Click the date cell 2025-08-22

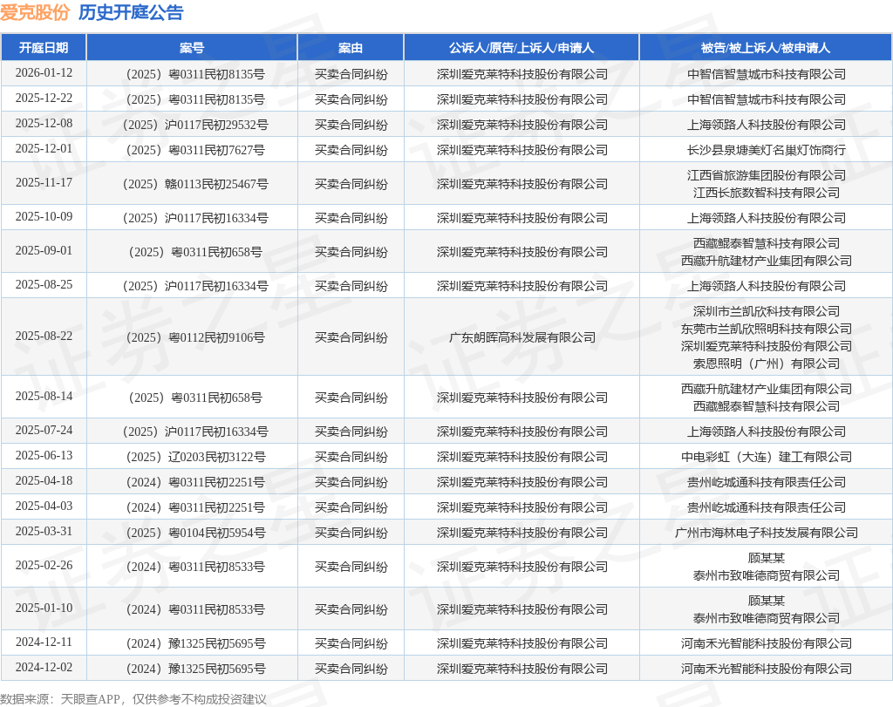click(44, 337)
